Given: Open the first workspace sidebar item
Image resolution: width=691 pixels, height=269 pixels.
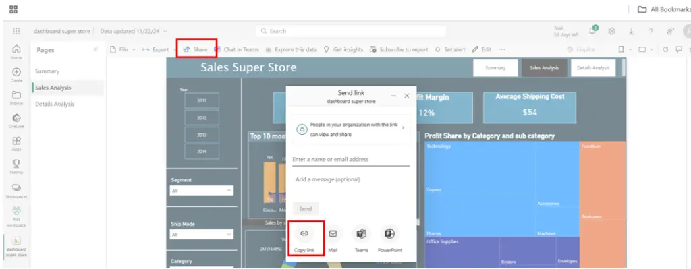Looking at the screenshot, I should 16,217.
